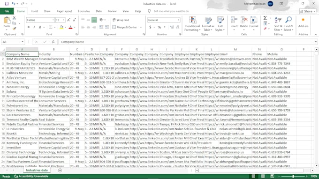Toggle Underline formatting
Screen dimensions: 319x179
pyautogui.click(x=40, y=27)
